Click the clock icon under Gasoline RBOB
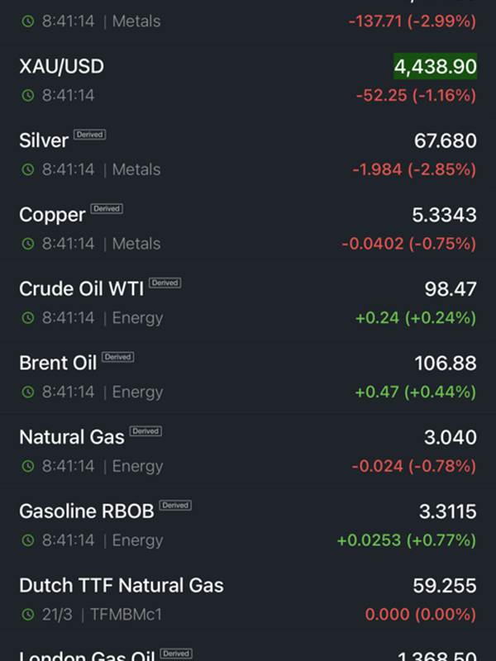 coord(27,541)
